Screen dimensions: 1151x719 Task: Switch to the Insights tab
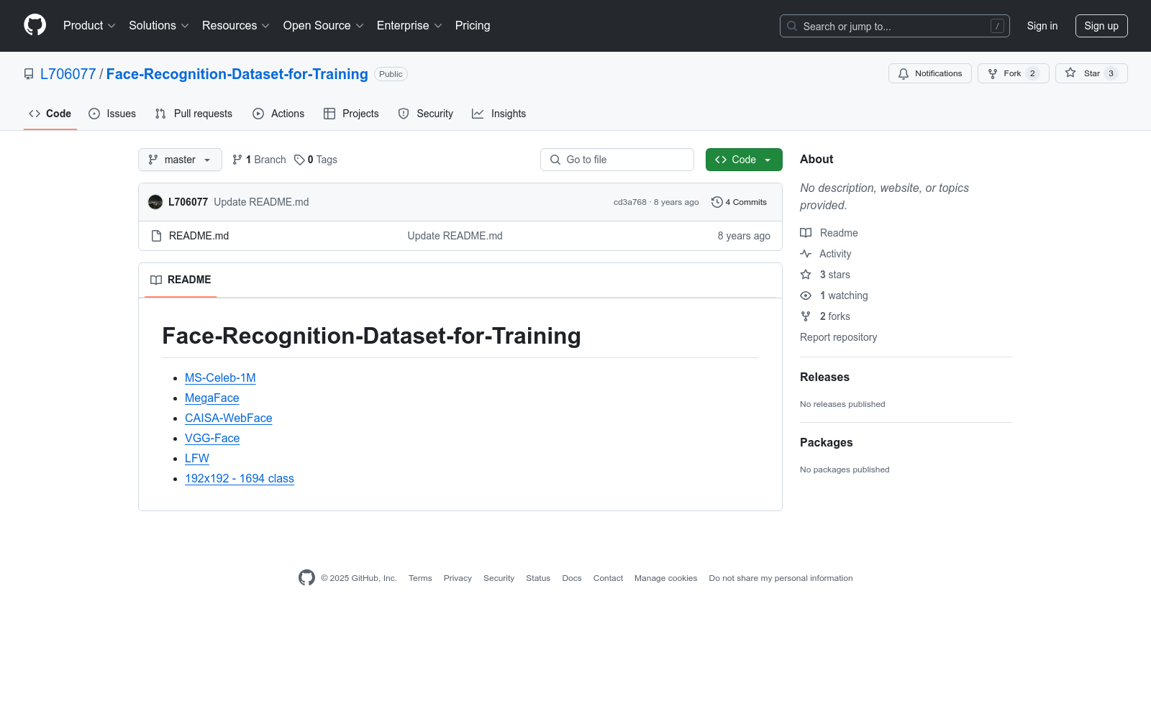499,114
